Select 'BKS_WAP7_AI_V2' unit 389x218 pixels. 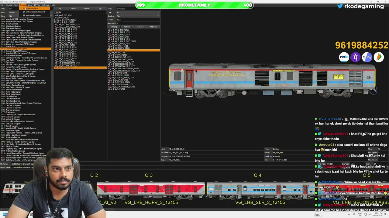point(62,18)
